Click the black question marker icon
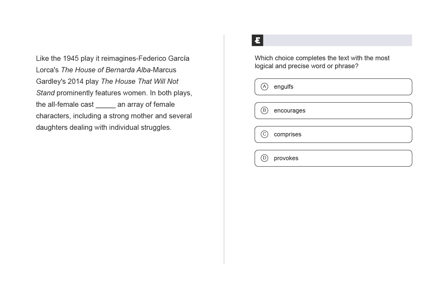448x299 pixels. 257,40
